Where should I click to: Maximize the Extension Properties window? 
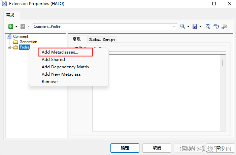[214, 4]
